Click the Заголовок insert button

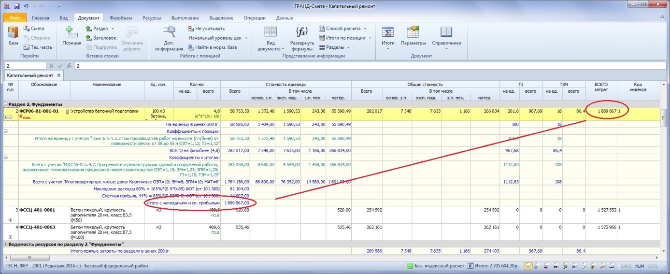pyautogui.click(x=101, y=38)
